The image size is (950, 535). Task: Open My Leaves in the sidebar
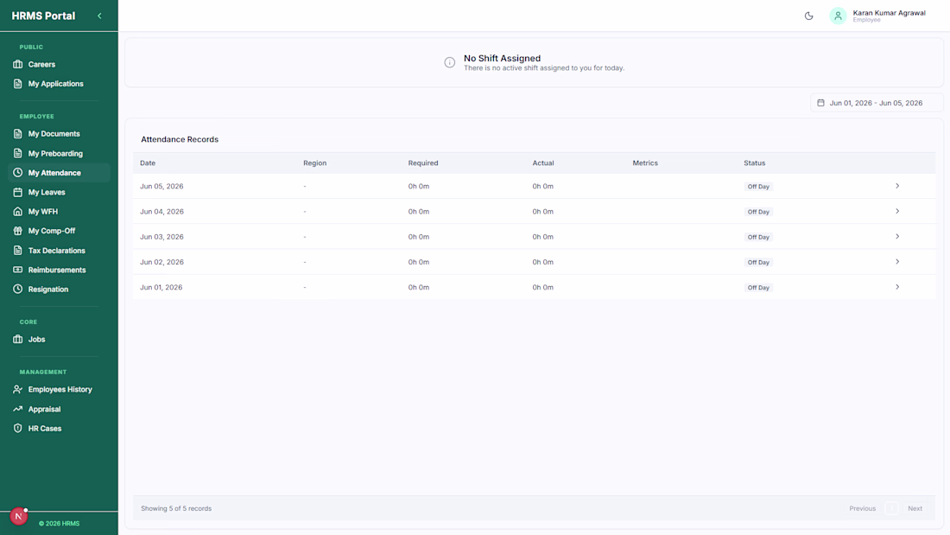point(59,192)
